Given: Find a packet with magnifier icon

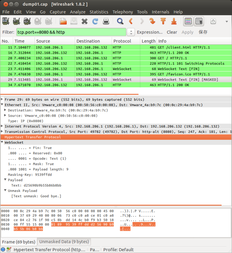Looking at the screenshot, I should coord(120,21).
